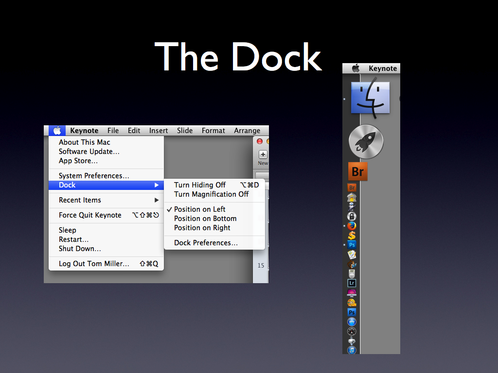Open the Photoshop icon directly below the dollar sign
498x373 pixels.
(x=352, y=245)
